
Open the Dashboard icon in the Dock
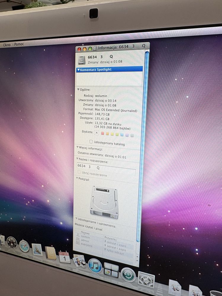click(12, 243)
